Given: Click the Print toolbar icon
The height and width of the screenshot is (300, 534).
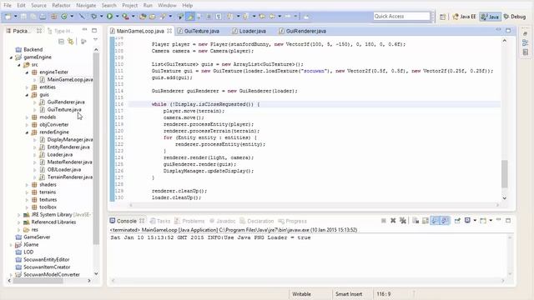Looking at the screenshot, I should [x=43, y=17].
